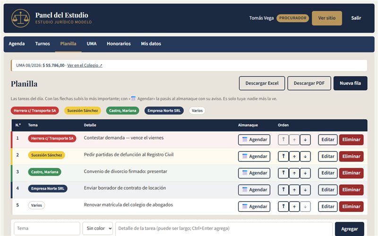Delete the Castro, Mariana row

tap(351, 173)
